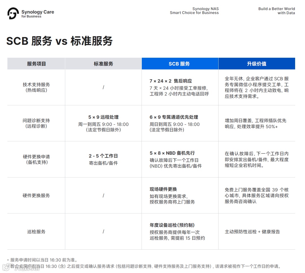This screenshot has height=273, width=305.
Task: Click '工程师 2 小时内主动电话回呼' text
Action: pos(179,94)
